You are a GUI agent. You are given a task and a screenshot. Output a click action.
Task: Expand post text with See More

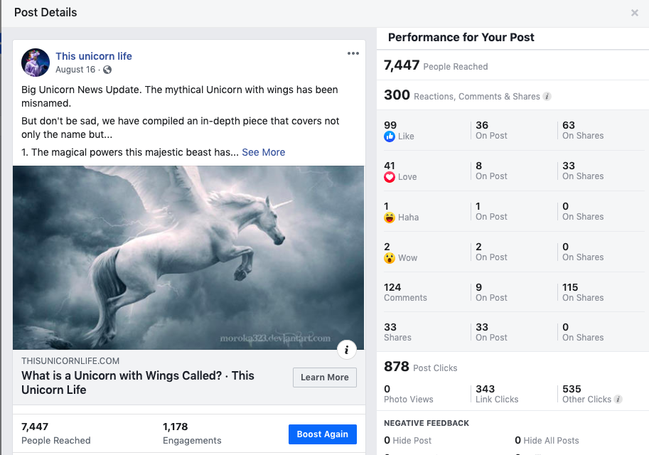(x=263, y=152)
